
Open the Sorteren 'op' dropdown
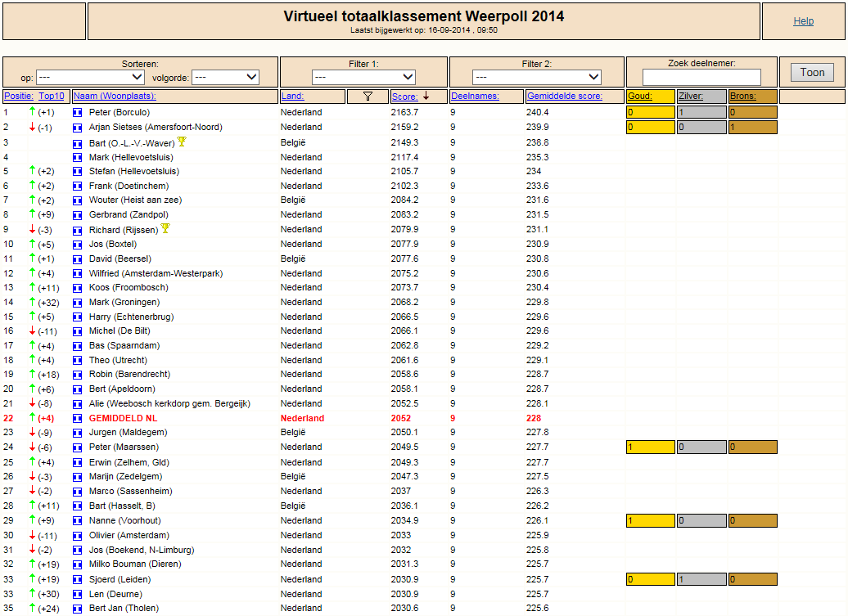90,77
